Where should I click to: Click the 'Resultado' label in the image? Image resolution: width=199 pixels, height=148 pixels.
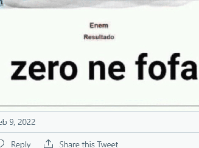click(99, 37)
